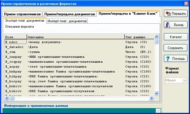190x114 pixels.
Task: Select the E_bikpay field cell
Action: tap(16, 76)
